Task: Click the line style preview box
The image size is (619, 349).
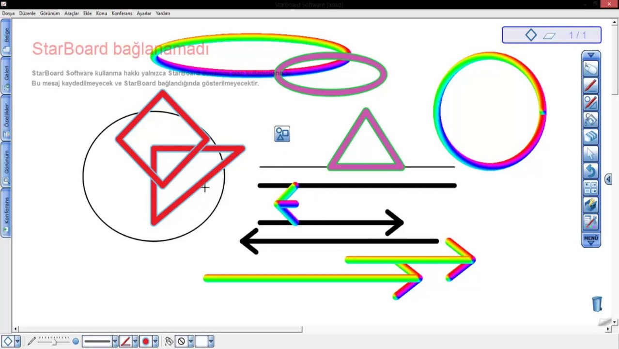Action: (x=97, y=341)
